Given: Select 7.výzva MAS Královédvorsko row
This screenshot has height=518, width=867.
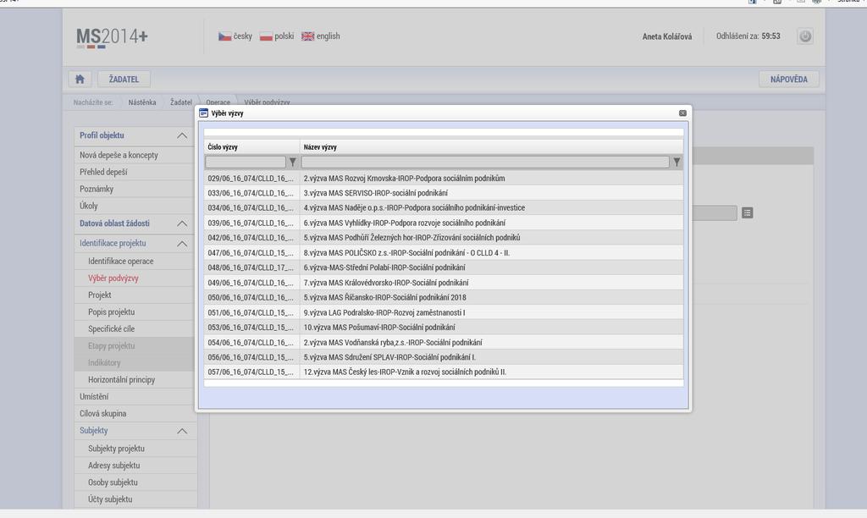Looking at the screenshot, I should 444,283.
